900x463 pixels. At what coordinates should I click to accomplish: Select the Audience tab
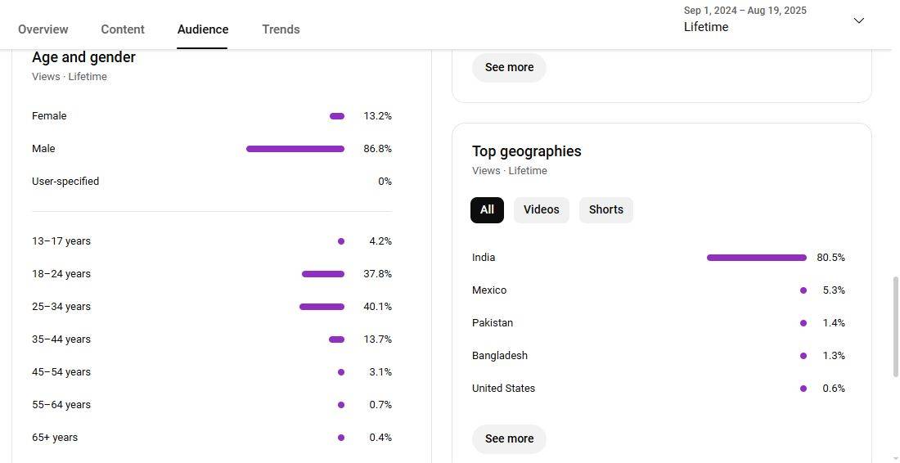pos(203,29)
